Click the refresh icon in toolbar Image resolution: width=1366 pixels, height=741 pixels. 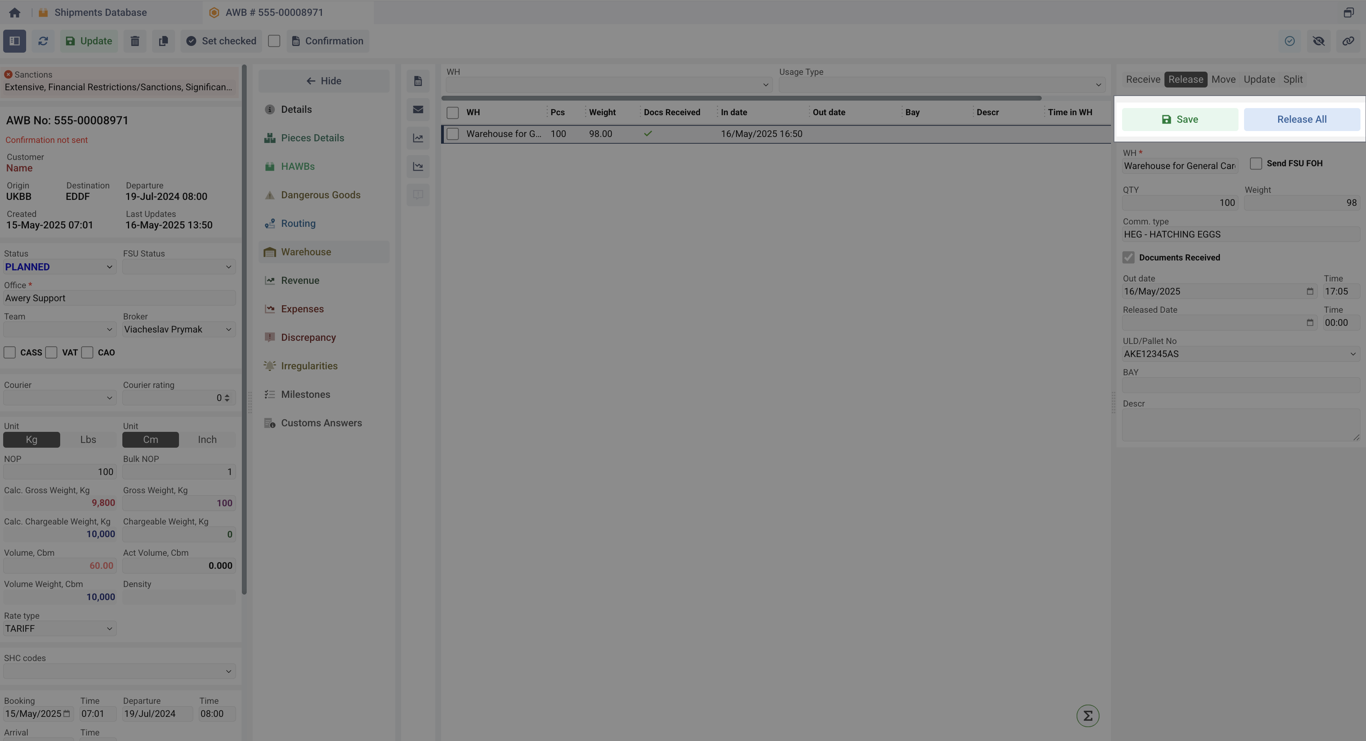(43, 41)
